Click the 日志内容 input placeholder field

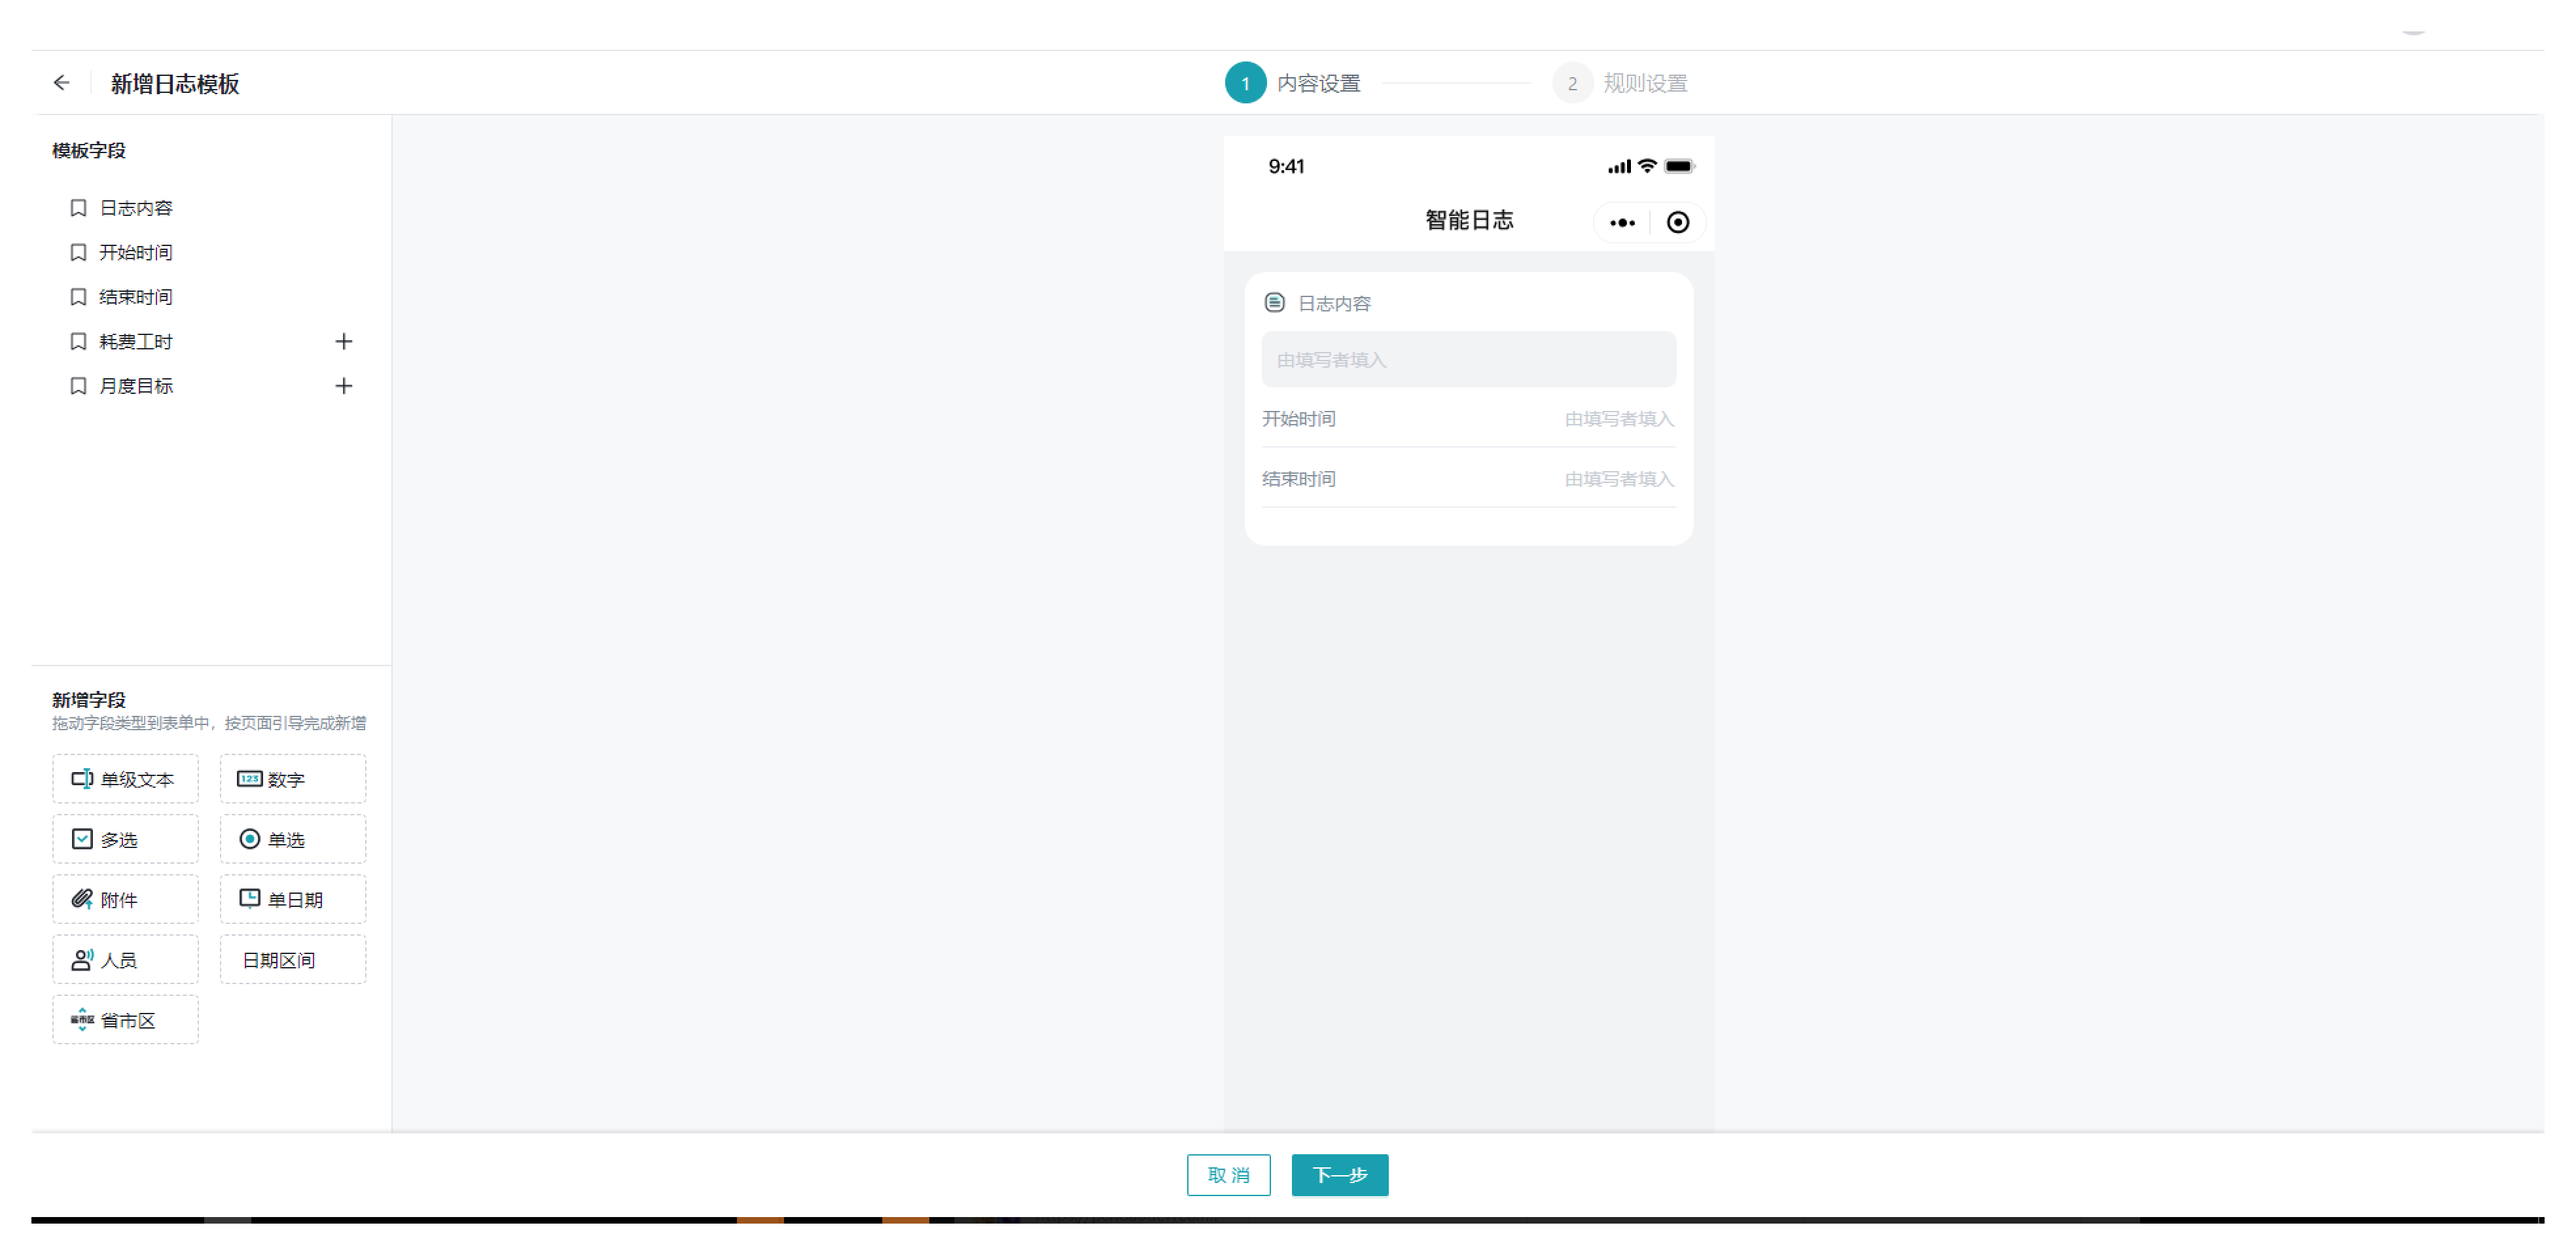click(x=1468, y=360)
